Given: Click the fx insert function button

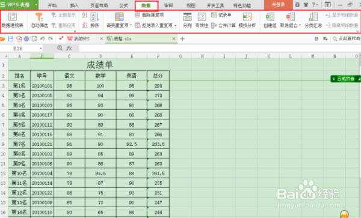Looking at the screenshot, I should (x=69, y=48).
